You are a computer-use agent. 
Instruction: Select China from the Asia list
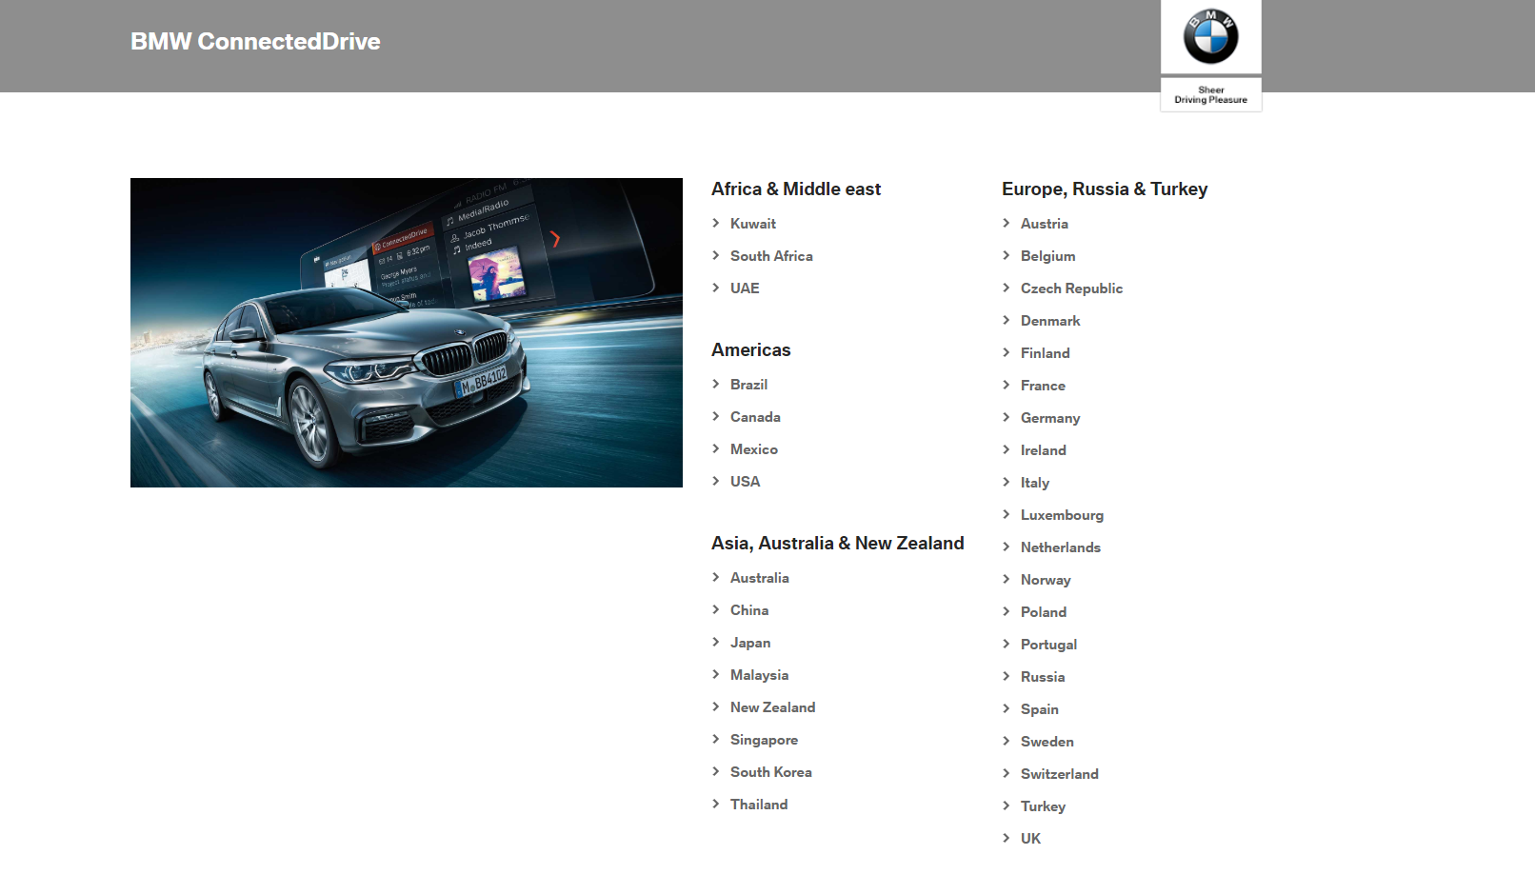click(749, 610)
